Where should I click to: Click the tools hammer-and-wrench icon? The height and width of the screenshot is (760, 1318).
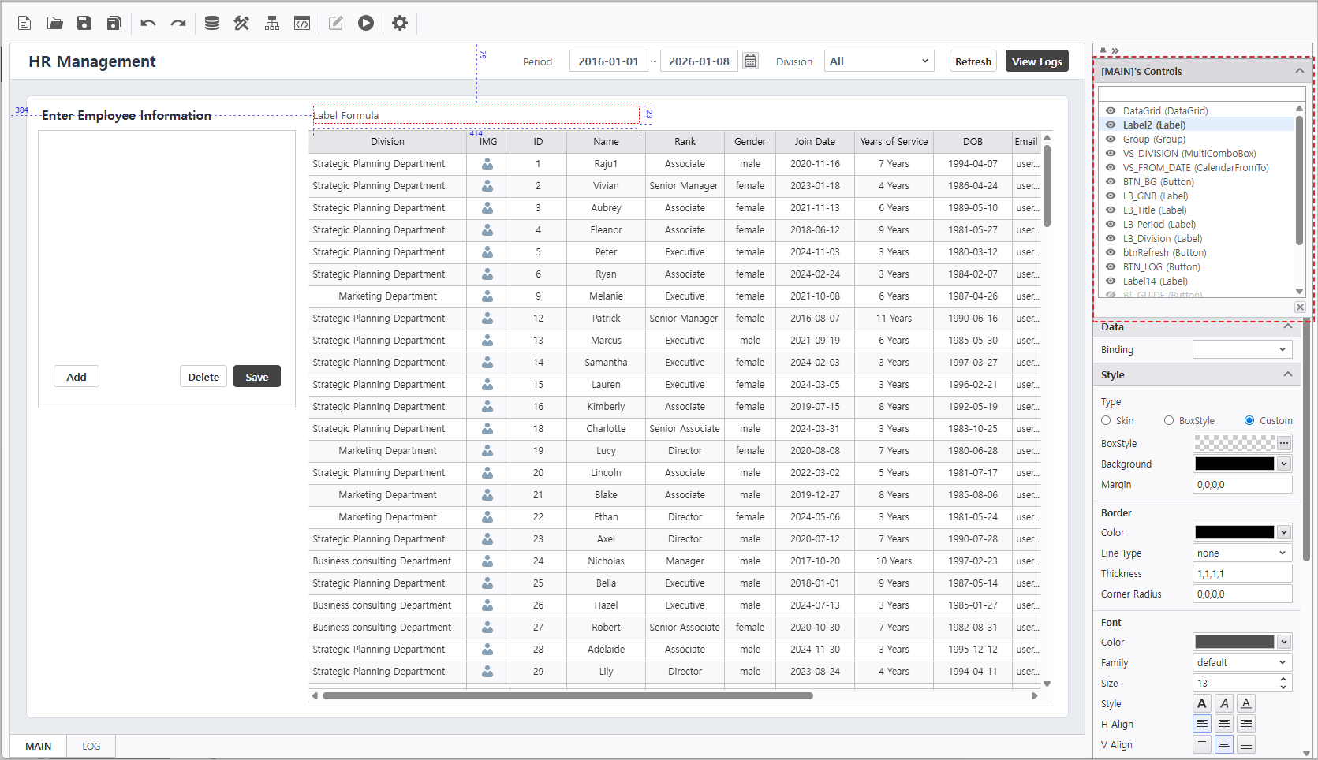[241, 23]
